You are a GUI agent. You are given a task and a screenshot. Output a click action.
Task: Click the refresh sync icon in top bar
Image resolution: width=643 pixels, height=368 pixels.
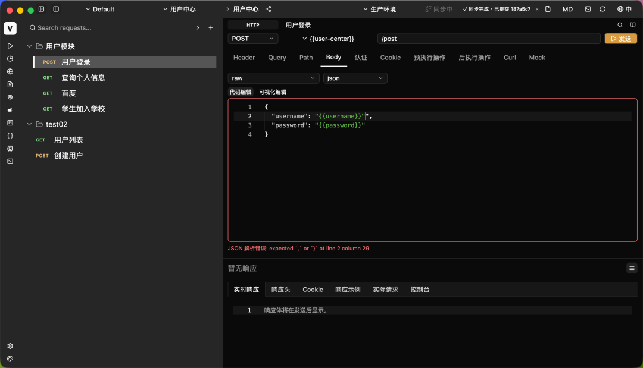pyautogui.click(x=603, y=9)
